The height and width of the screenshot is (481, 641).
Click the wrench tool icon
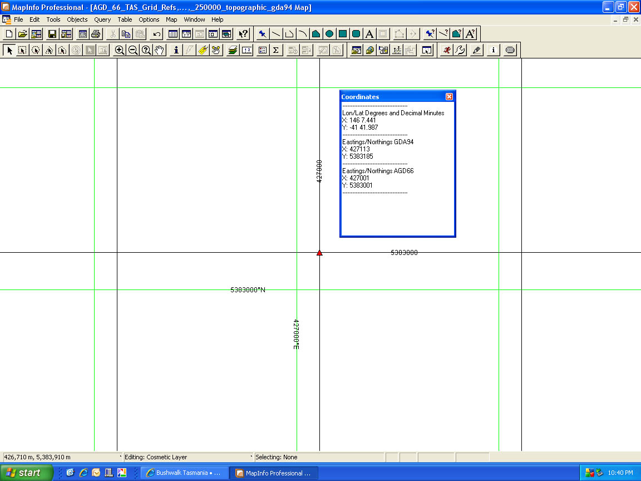pyautogui.click(x=460, y=50)
